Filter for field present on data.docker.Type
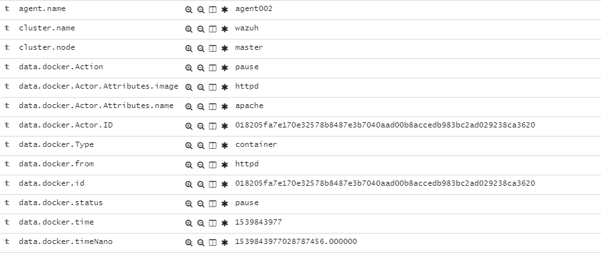Screen dimensions: 601x253 224,146
